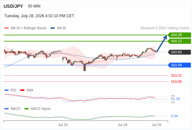Click the Jul 26 date axis label
Screen dimensions: 192x130
pyautogui.click(x=63, y=125)
